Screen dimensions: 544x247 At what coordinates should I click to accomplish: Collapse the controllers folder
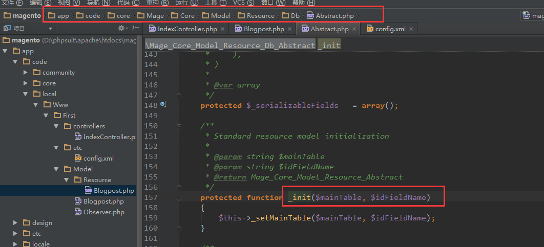(x=56, y=126)
